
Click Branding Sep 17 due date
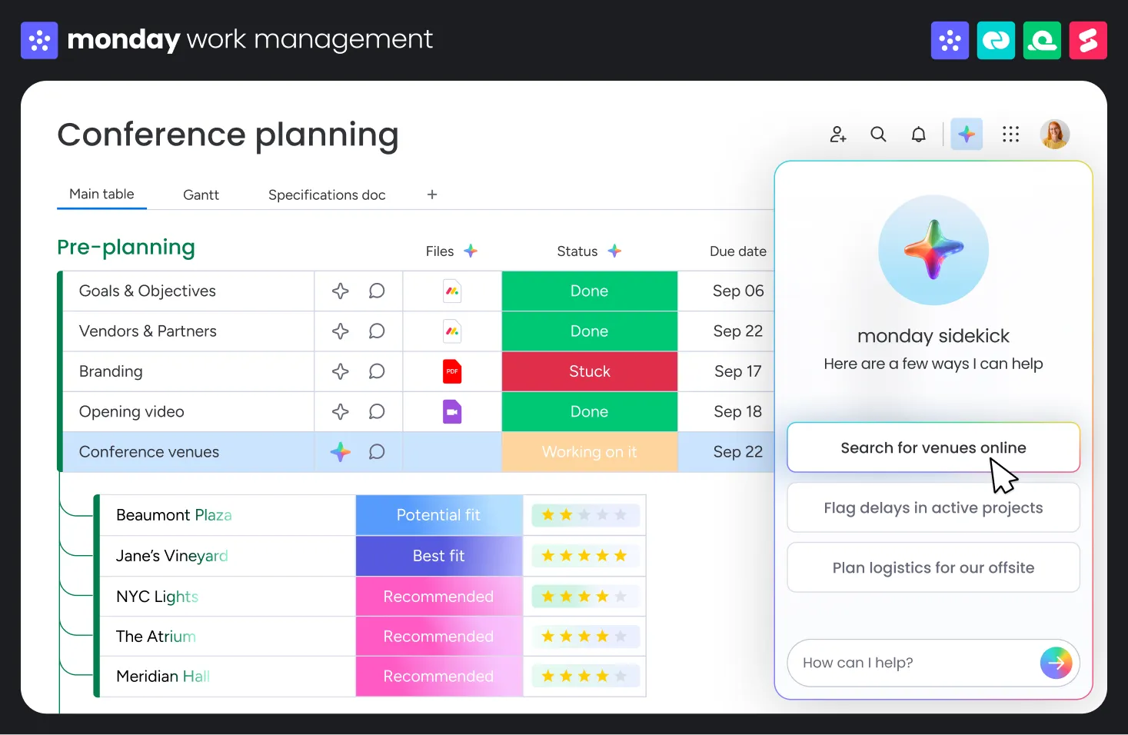click(x=738, y=371)
